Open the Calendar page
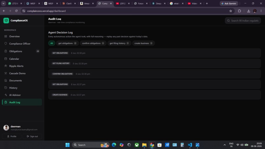Screen dimensions: 265x149 [22, 59]
